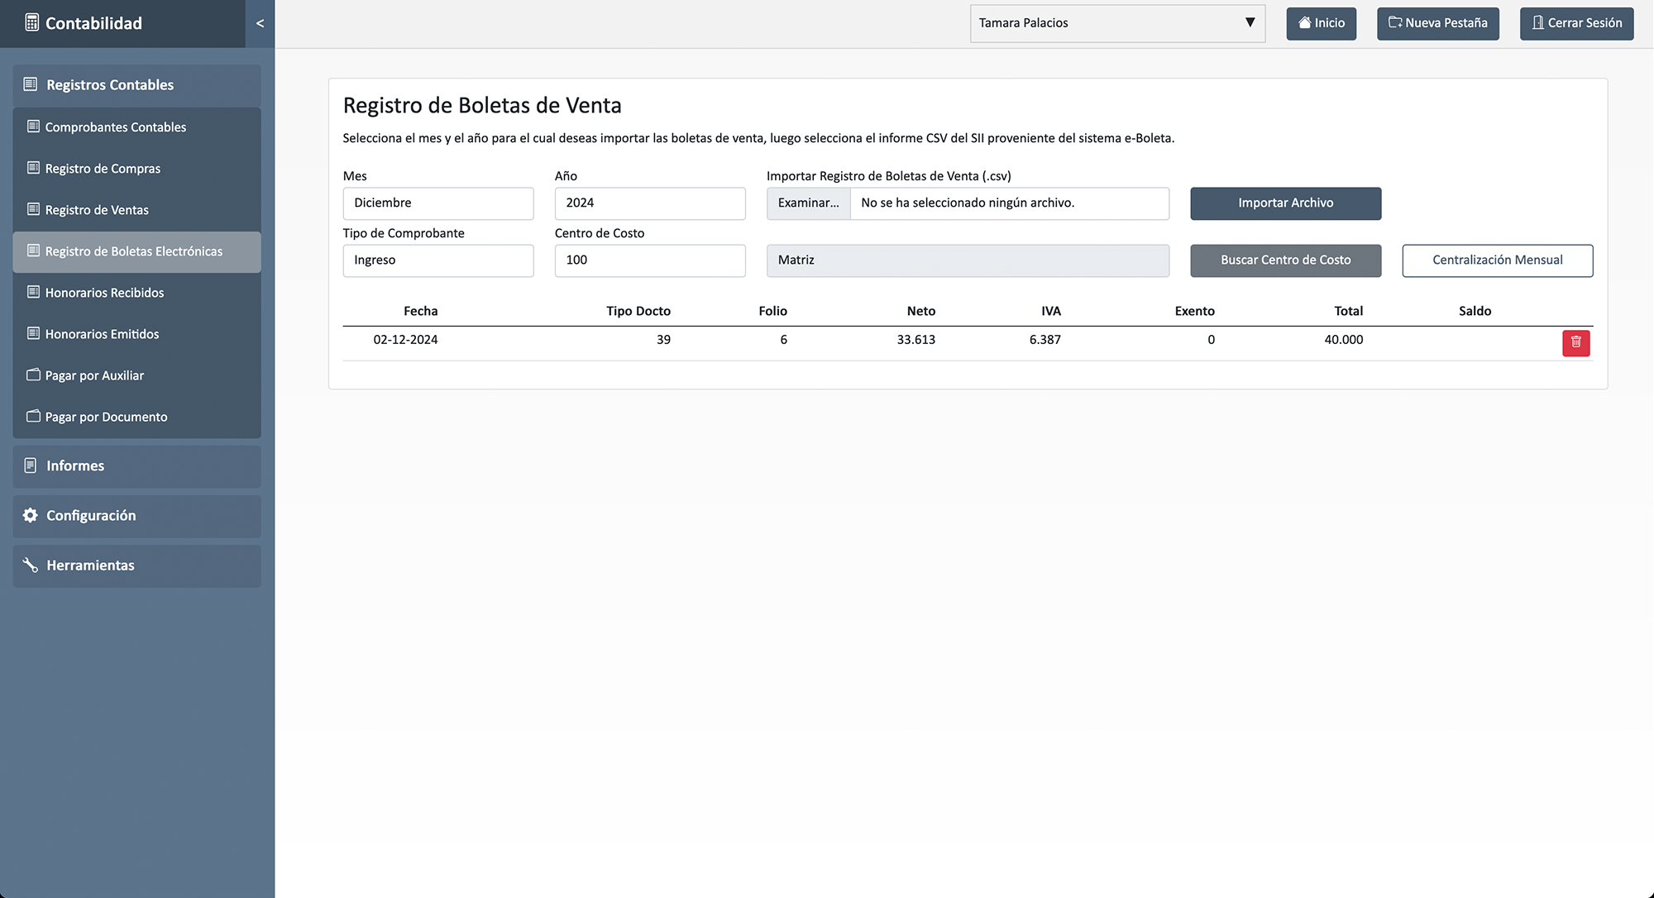
Task: Click the Informes document icon
Action: (31, 466)
